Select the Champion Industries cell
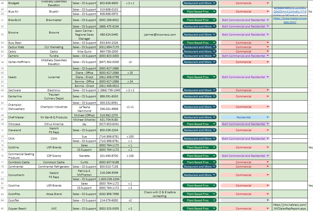 (x=54, y=107)
